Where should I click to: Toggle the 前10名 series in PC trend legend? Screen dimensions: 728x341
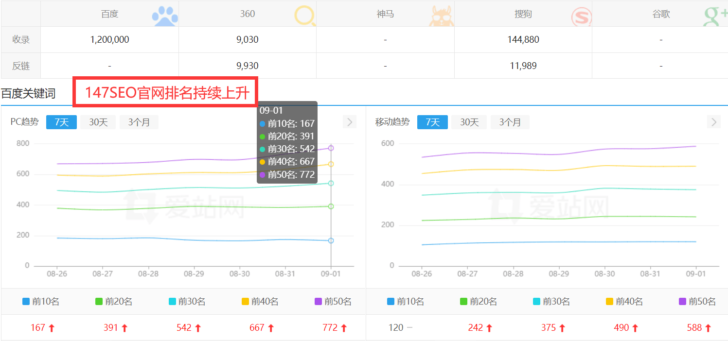click(41, 301)
